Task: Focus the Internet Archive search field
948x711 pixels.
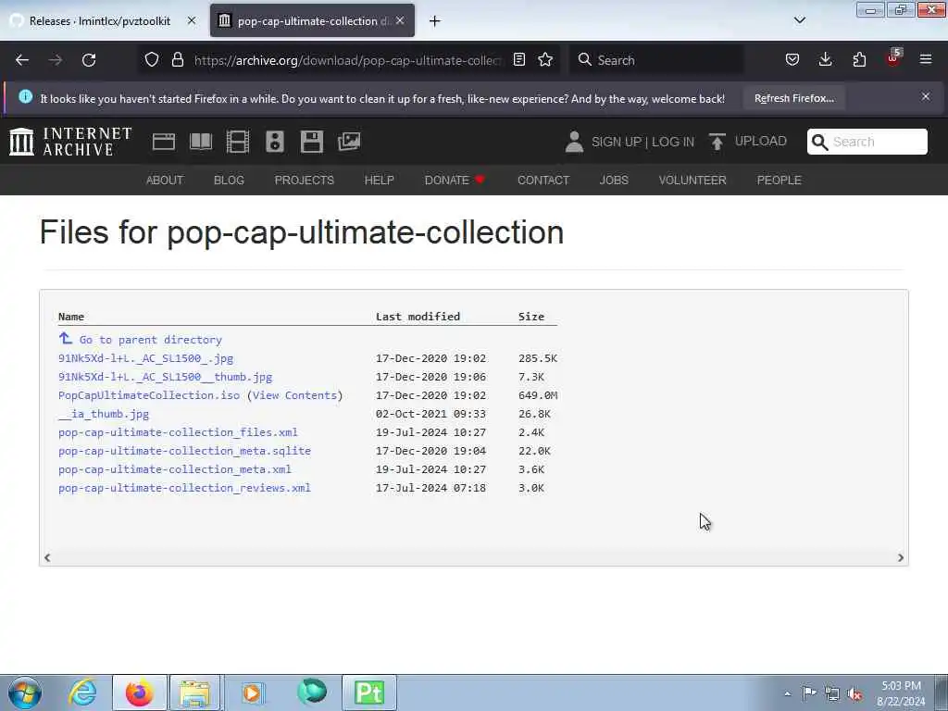Action: [x=867, y=142]
